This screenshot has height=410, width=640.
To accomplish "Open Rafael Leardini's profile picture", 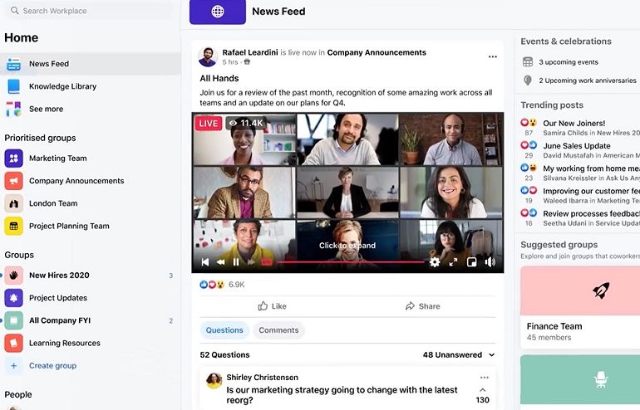I will tap(208, 56).
